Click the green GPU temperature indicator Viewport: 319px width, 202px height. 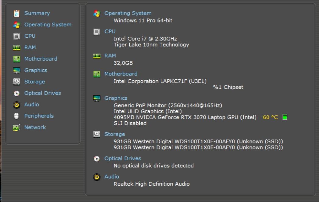coord(285,117)
